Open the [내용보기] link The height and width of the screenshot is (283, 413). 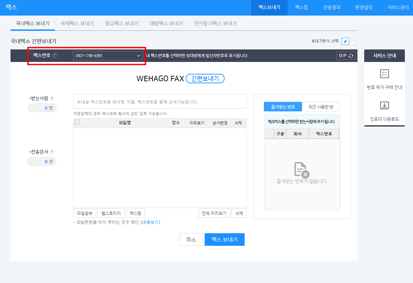150,222
